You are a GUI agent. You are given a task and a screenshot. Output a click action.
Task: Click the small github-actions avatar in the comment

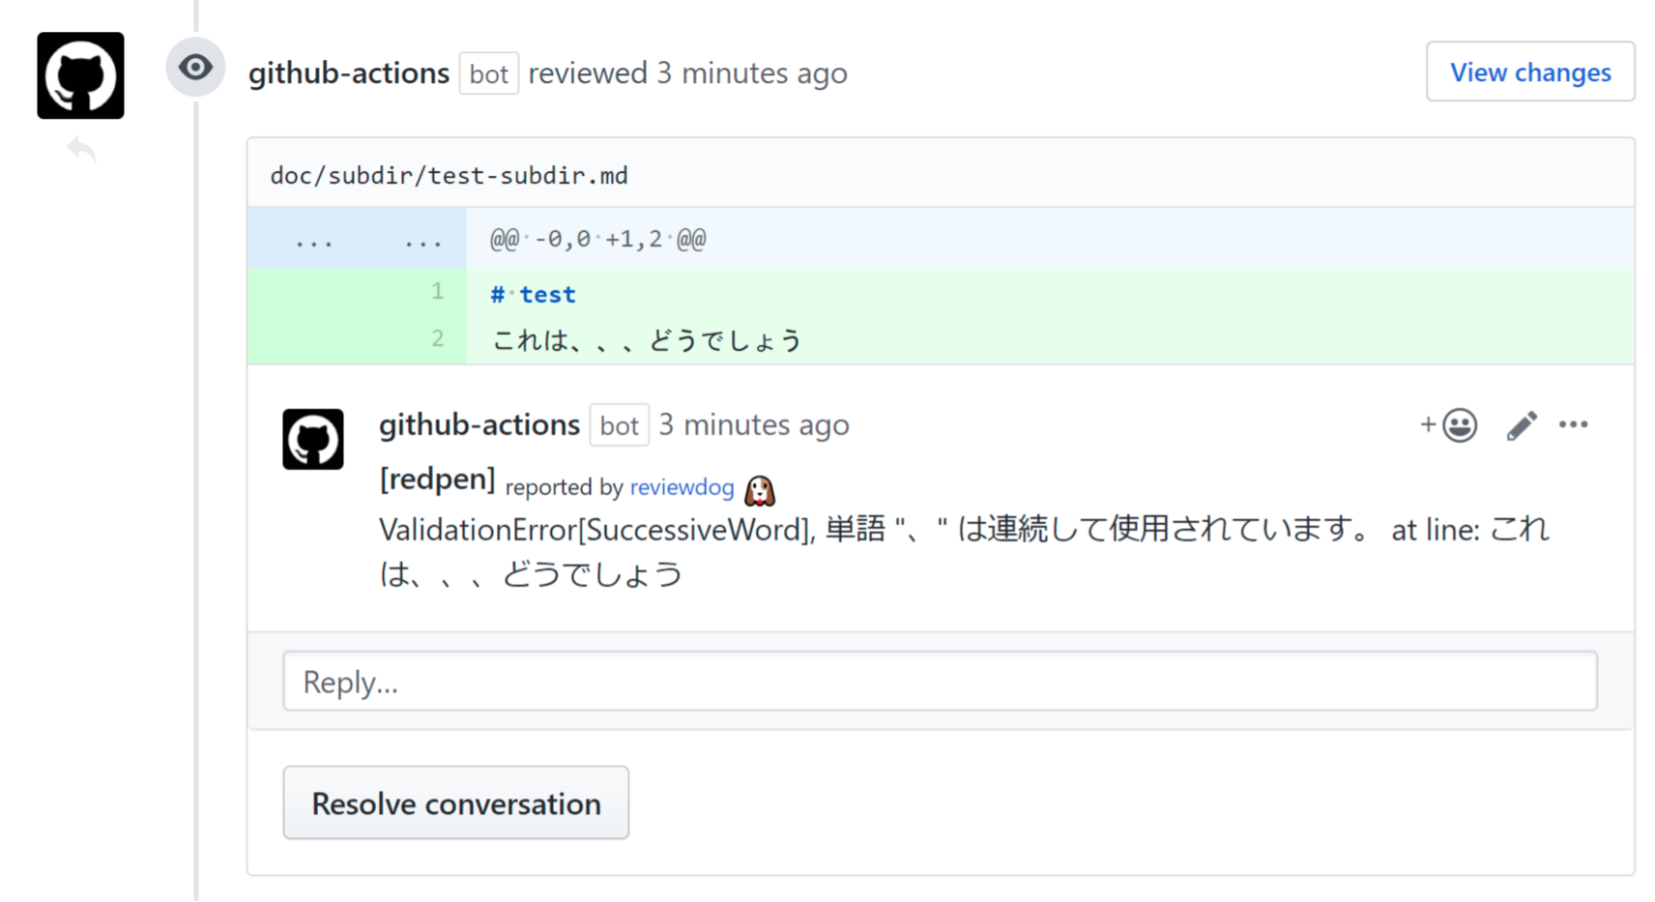point(312,439)
